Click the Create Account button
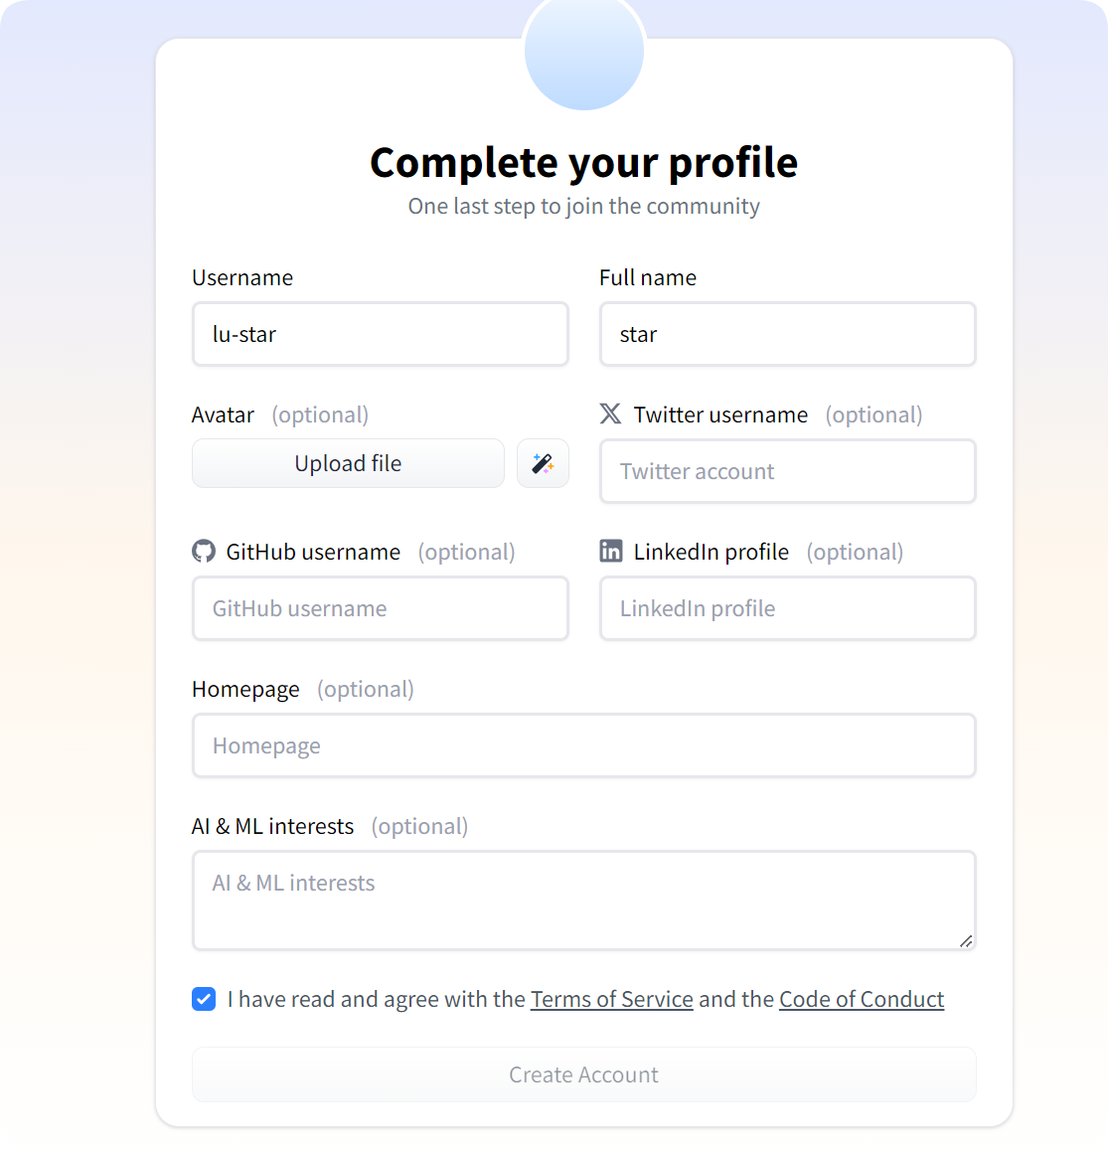1108x1151 pixels. click(x=583, y=1074)
